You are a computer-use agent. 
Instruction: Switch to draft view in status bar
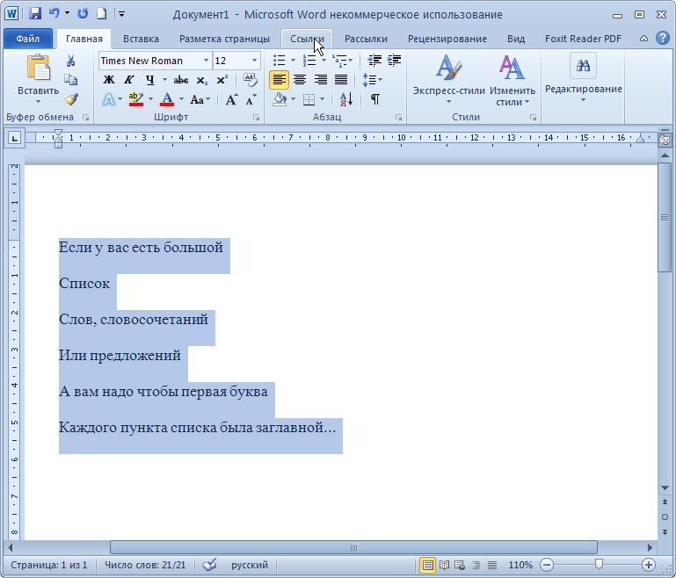(x=492, y=565)
